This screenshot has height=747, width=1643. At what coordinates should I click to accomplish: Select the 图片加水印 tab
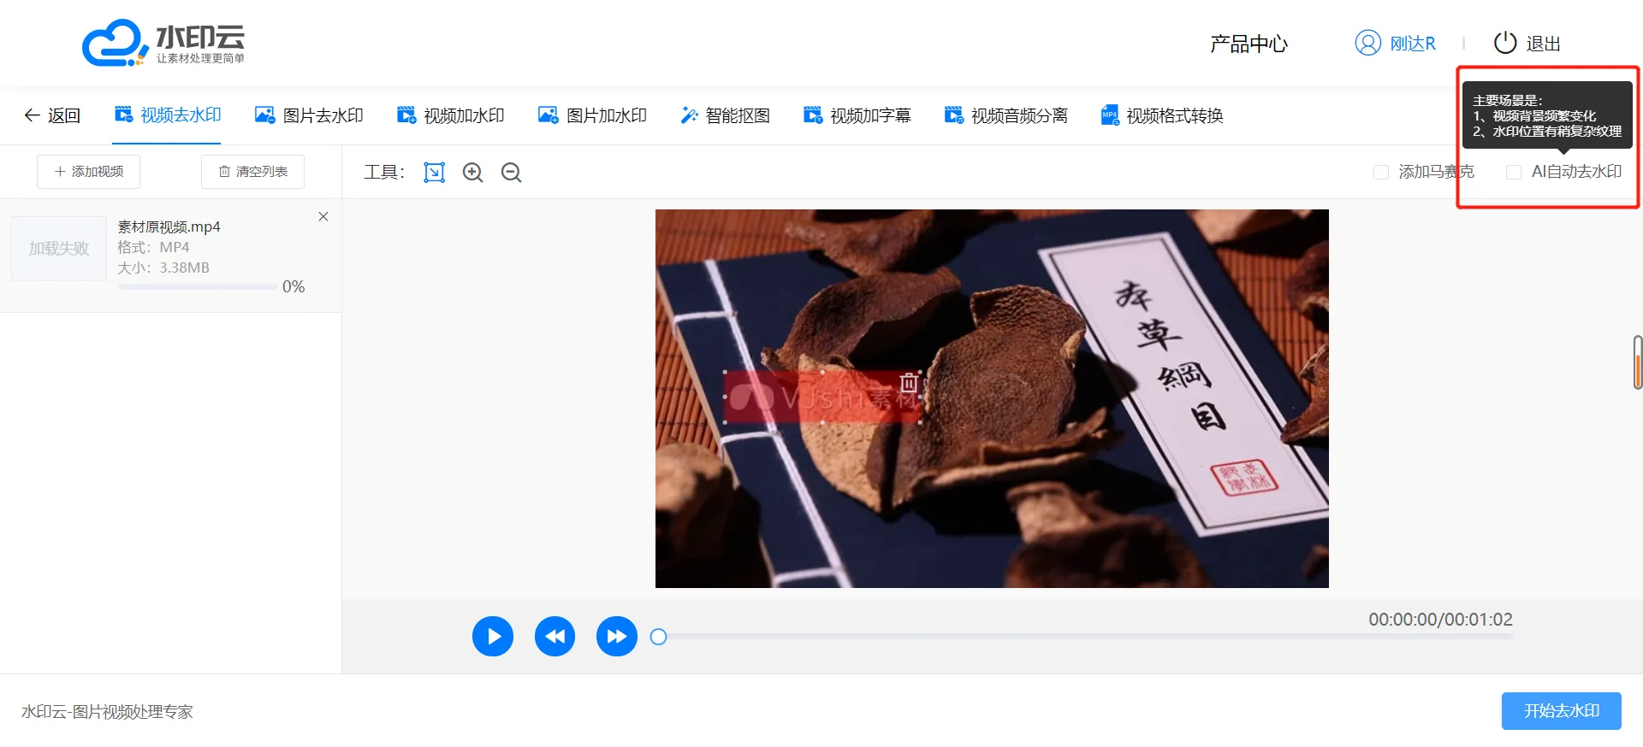pyautogui.click(x=592, y=115)
